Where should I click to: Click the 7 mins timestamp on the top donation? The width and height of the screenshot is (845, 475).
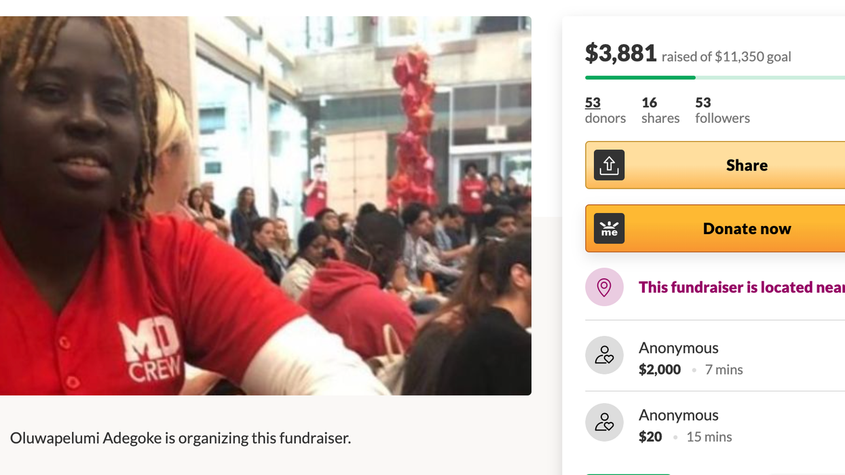[724, 369]
